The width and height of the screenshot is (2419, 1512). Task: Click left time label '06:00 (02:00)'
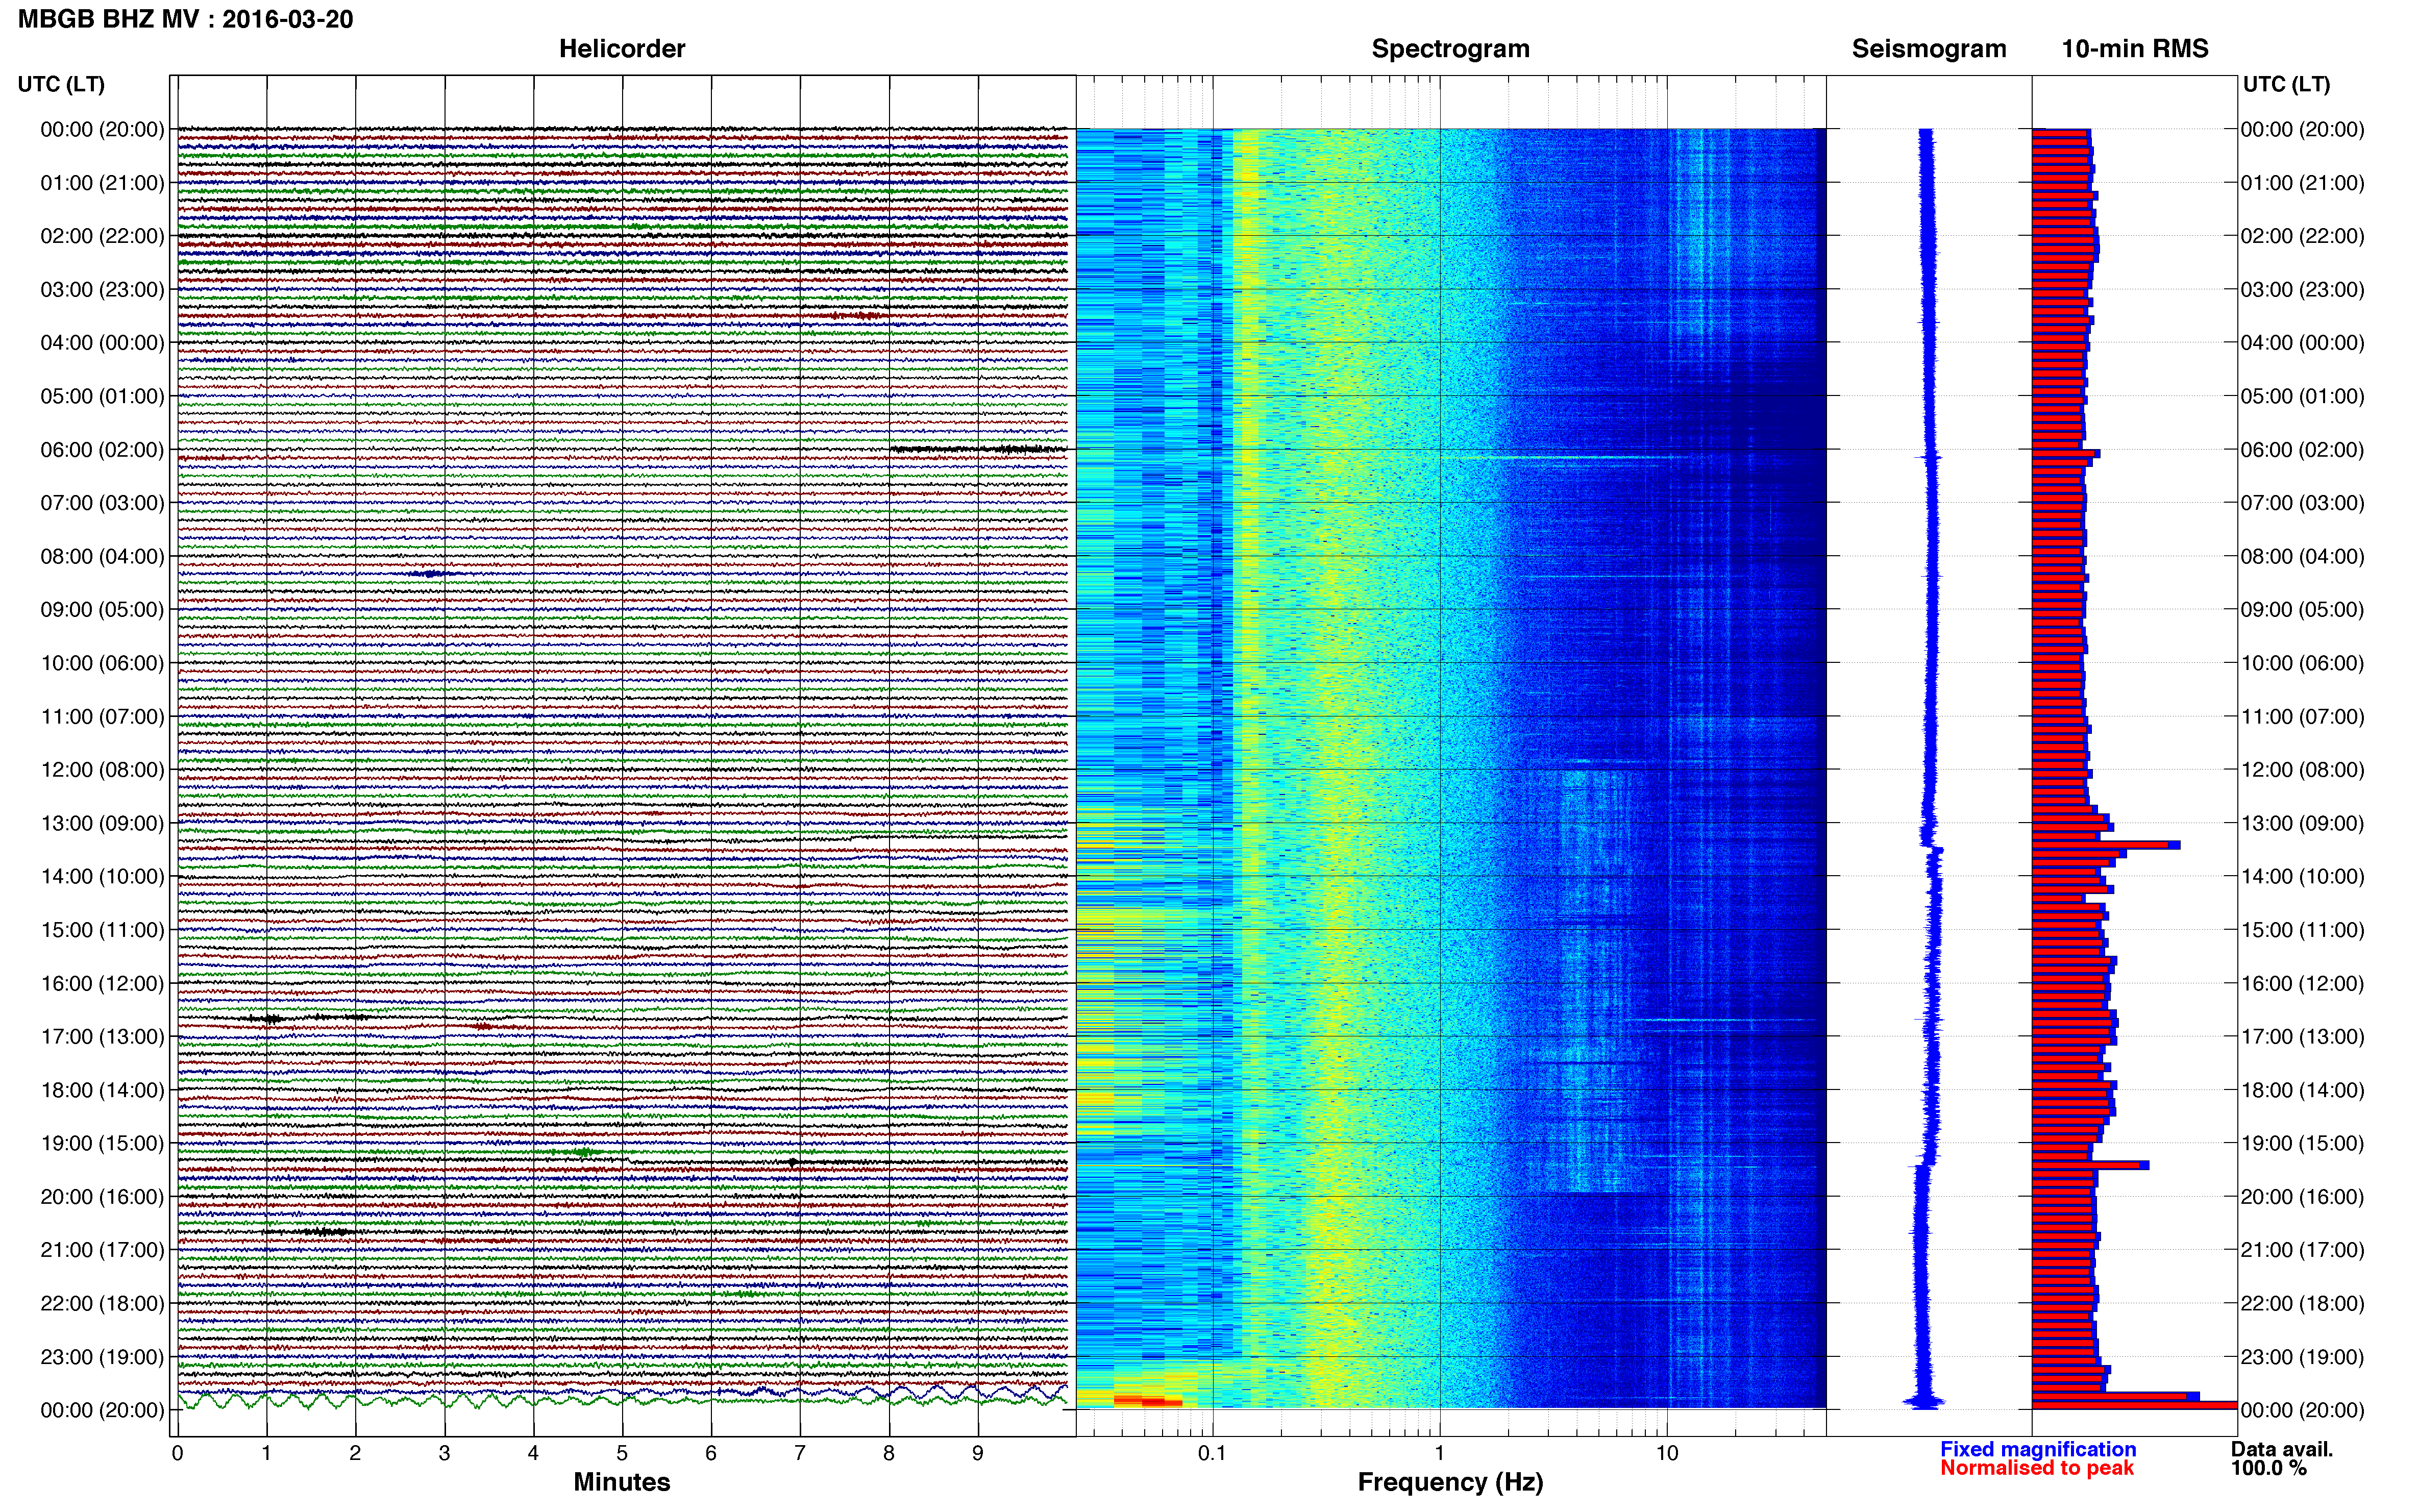(x=102, y=450)
